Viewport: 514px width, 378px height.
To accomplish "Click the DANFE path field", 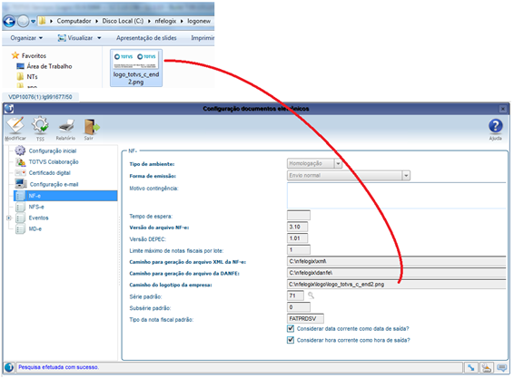I will [x=397, y=273].
